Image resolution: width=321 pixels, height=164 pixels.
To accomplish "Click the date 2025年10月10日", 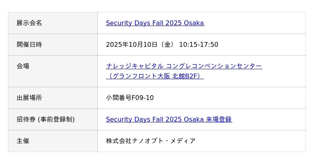I will click(x=132, y=45).
